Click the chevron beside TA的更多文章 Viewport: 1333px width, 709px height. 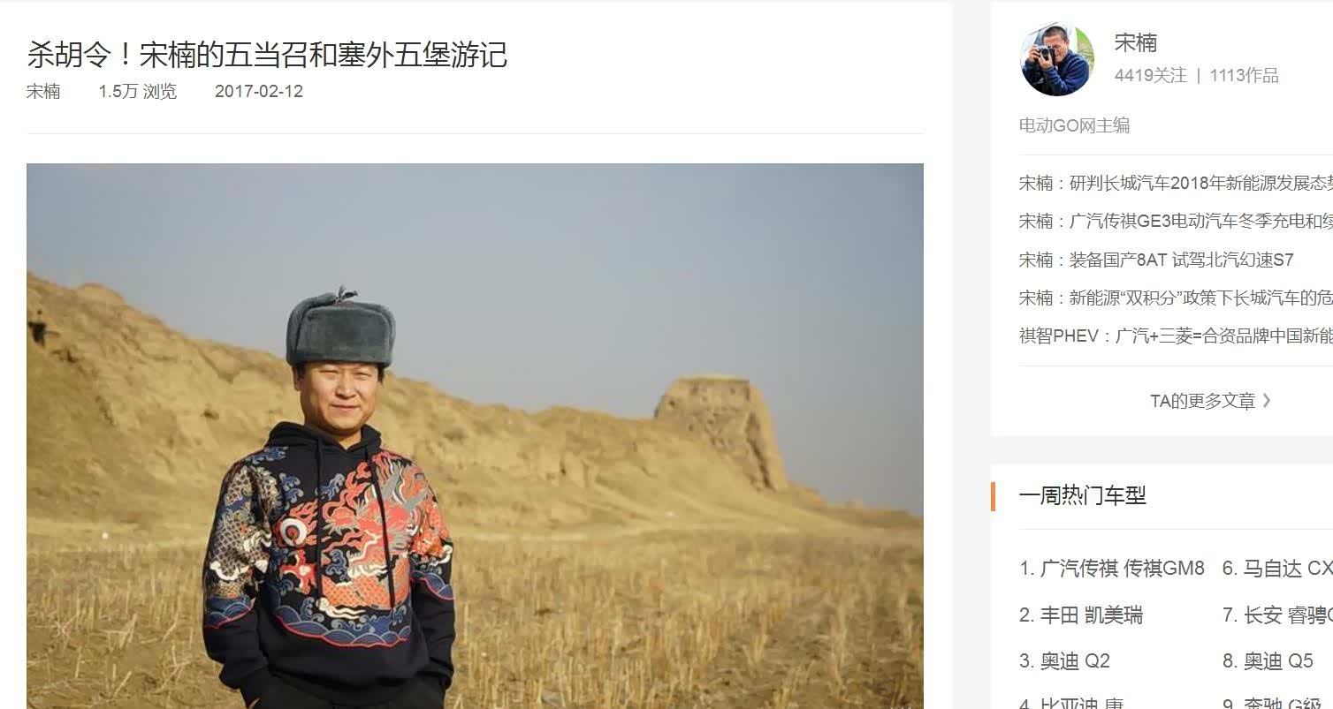click(1267, 401)
